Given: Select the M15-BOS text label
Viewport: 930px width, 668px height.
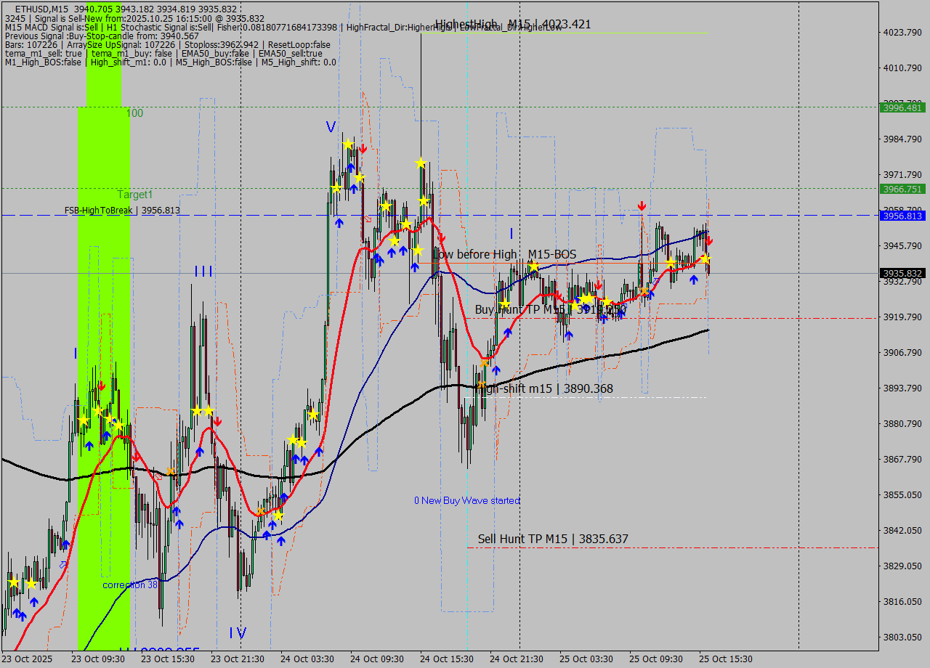Looking at the screenshot, I should 554,255.
